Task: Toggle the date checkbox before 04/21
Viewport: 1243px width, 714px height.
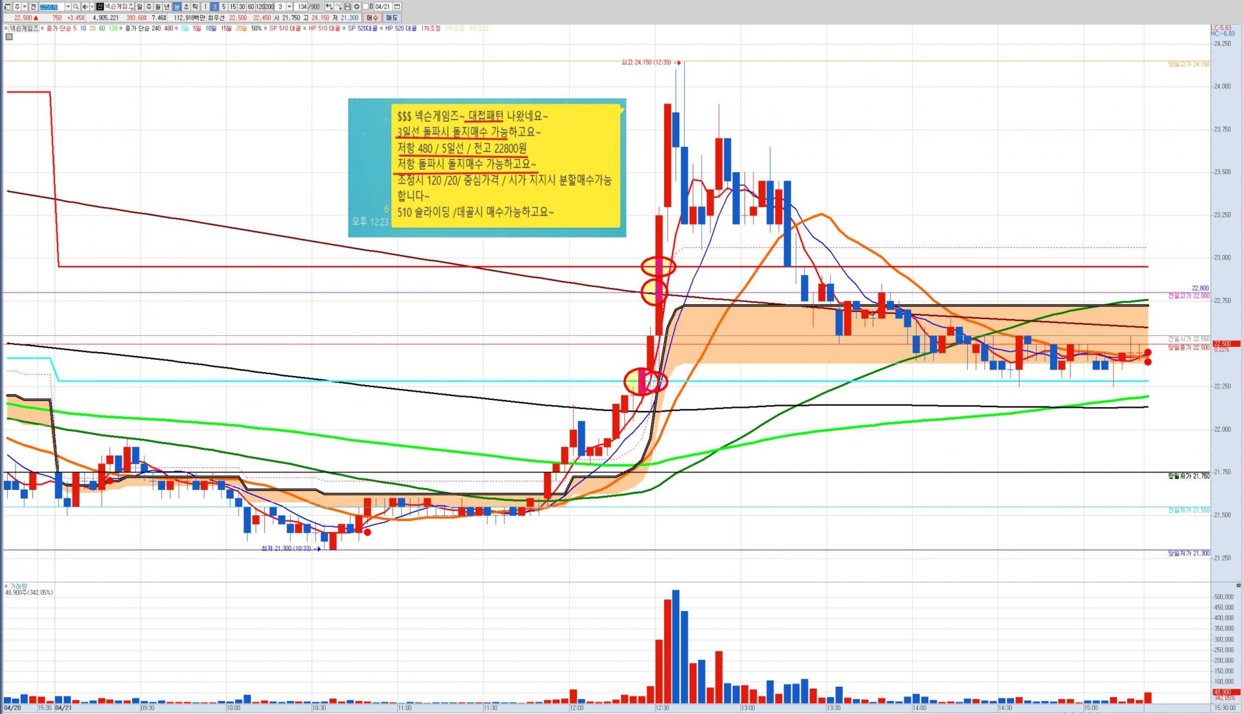Action: click(x=365, y=6)
